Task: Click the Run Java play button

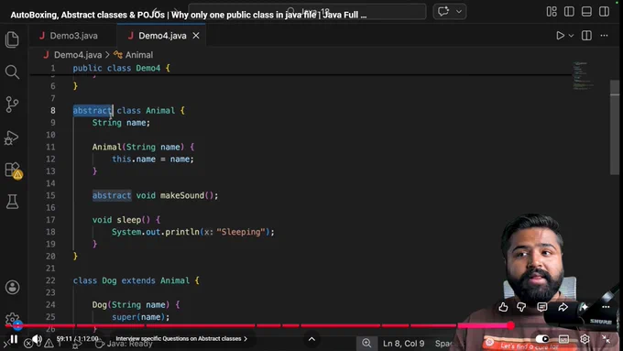Action: (560, 36)
